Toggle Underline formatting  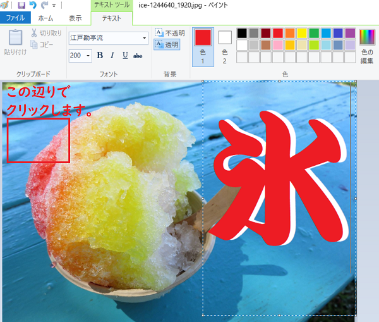pyautogui.click(x=125, y=56)
